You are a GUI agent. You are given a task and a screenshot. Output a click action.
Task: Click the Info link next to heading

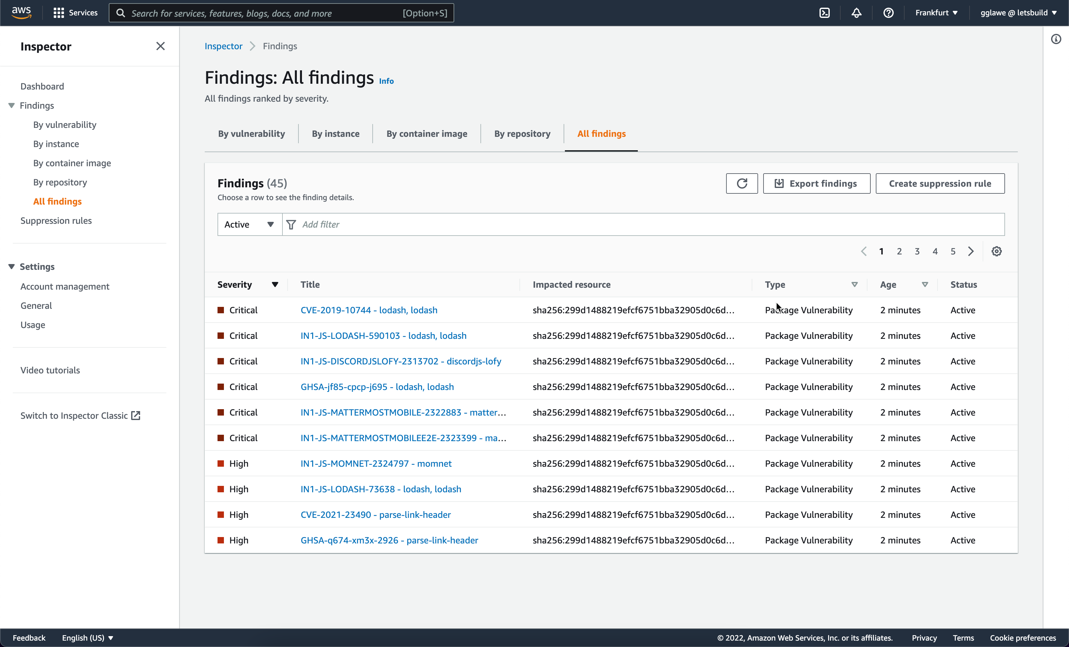pos(386,81)
